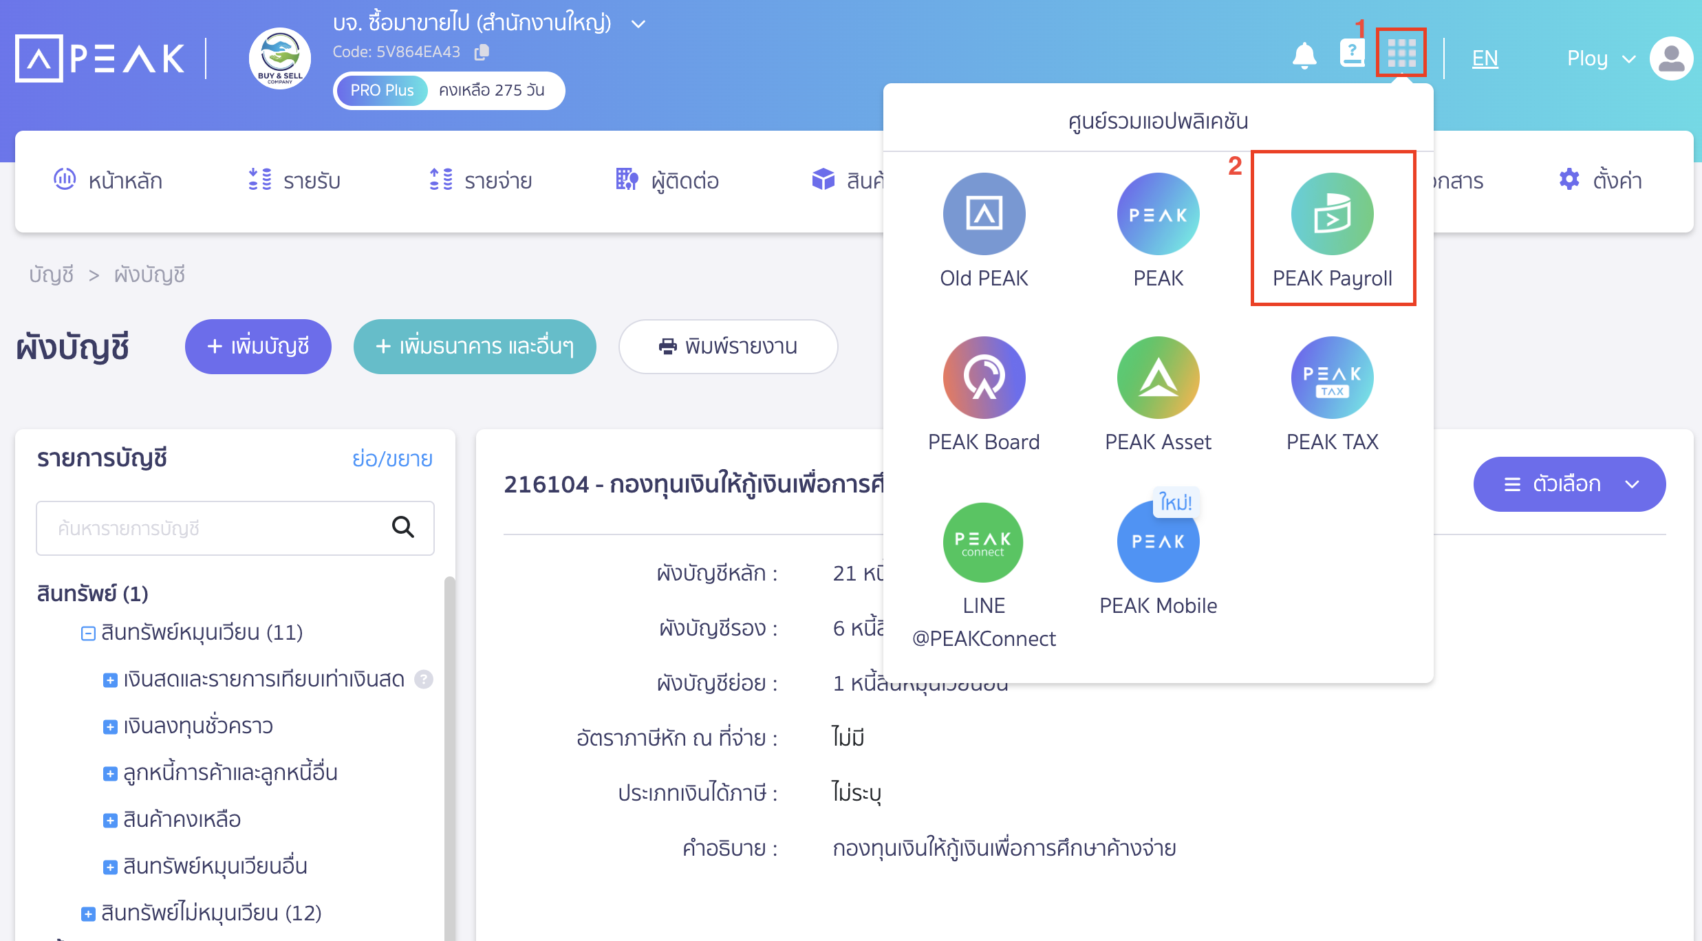Screen dimensions: 1702x941
Task: Click the user avatar icon
Action: (x=1672, y=58)
